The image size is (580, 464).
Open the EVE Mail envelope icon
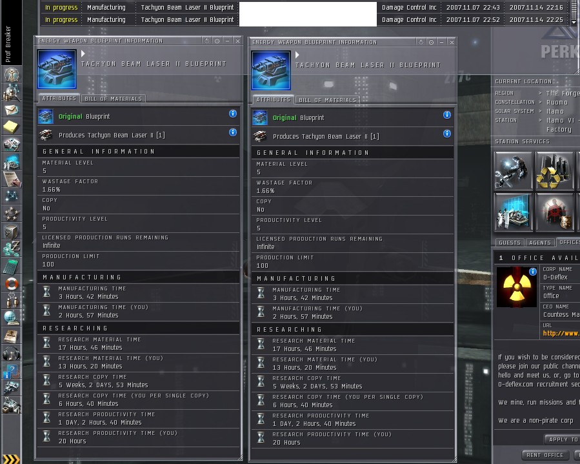(x=12, y=110)
